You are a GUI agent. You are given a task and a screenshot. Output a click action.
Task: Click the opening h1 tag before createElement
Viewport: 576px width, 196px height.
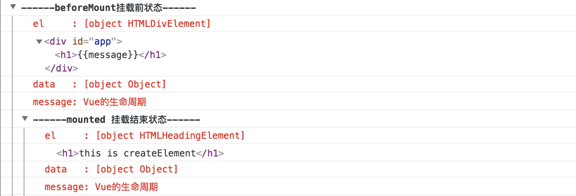point(68,153)
